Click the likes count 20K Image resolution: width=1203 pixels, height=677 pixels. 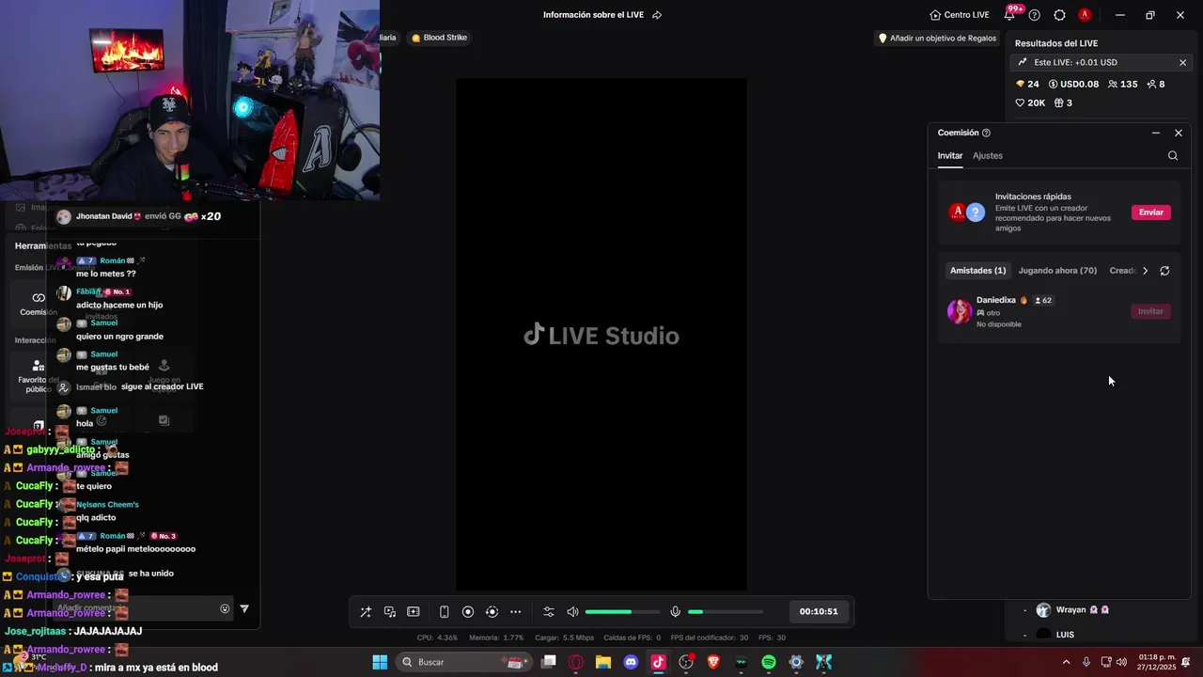pos(1030,102)
